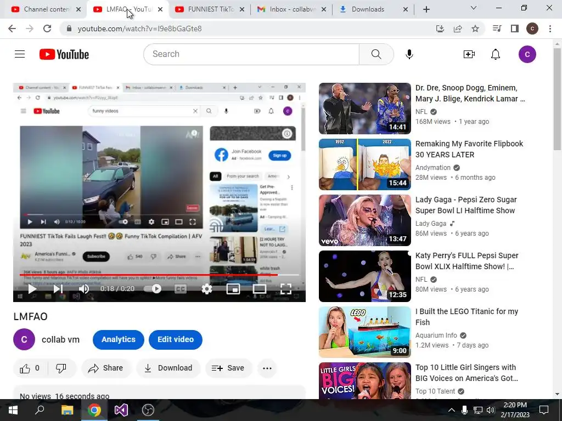Save video to a playlist
The width and height of the screenshot is (562, 421).
(228, 368)
